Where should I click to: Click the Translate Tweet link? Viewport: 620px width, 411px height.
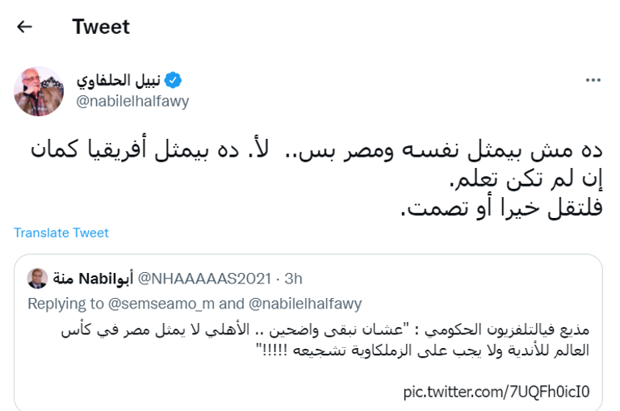61,233
